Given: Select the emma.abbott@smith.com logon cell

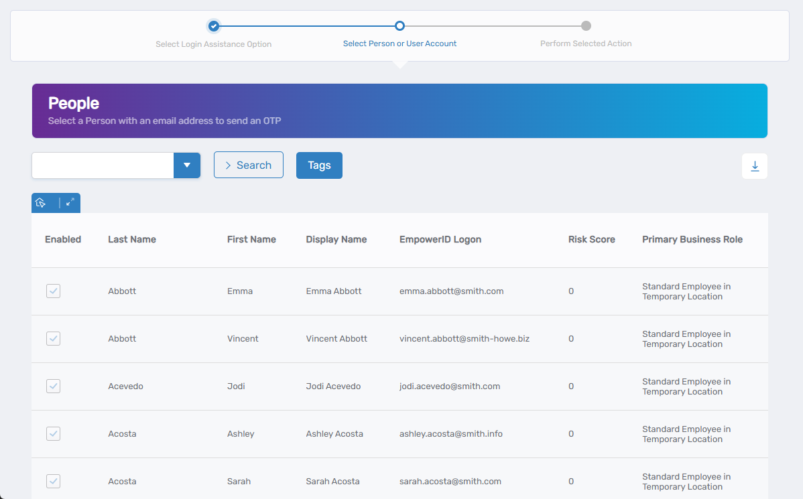Looking at the screenshot, I should (451, 291).
